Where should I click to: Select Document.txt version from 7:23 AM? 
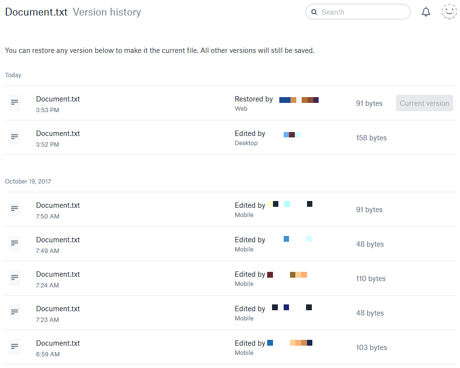[58, 309]
